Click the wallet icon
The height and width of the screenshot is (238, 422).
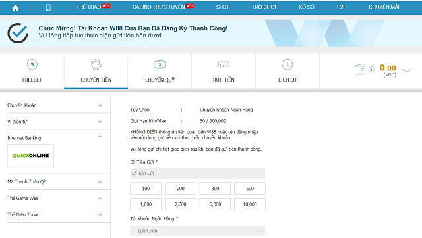tap(360, 70)
